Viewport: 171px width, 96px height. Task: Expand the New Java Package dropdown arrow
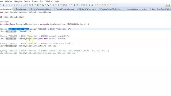click(x=56, y=5)
